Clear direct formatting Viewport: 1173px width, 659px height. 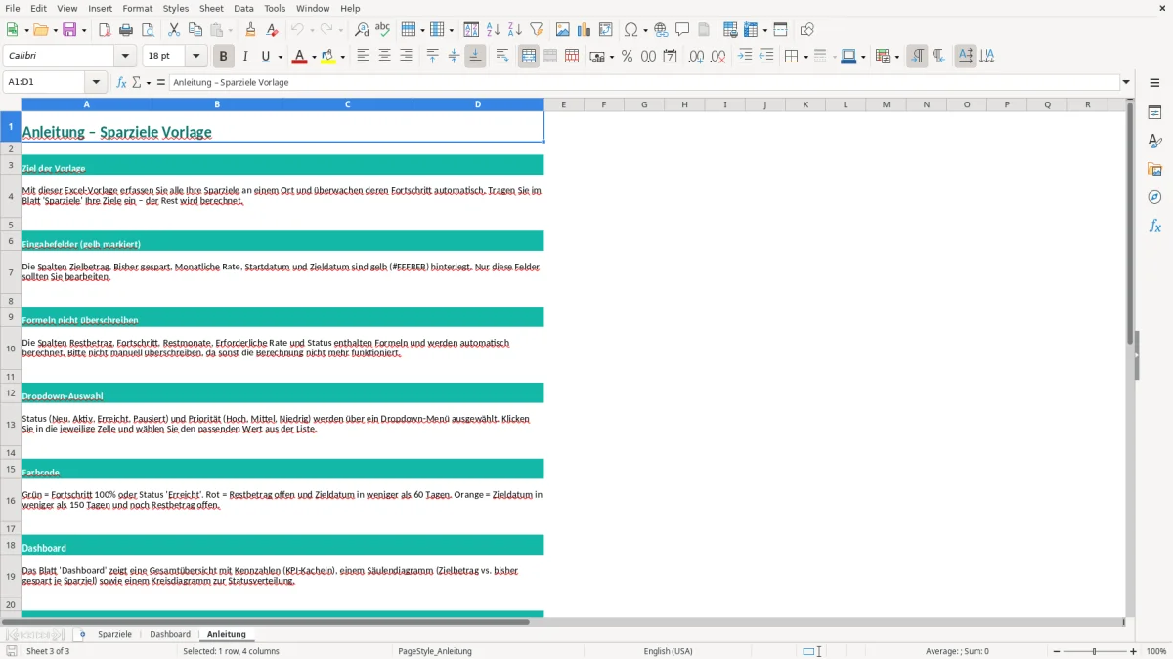(x=273, y=30)
